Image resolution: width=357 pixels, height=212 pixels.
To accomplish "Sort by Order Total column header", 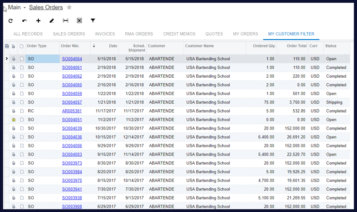I will pos(297,46).
